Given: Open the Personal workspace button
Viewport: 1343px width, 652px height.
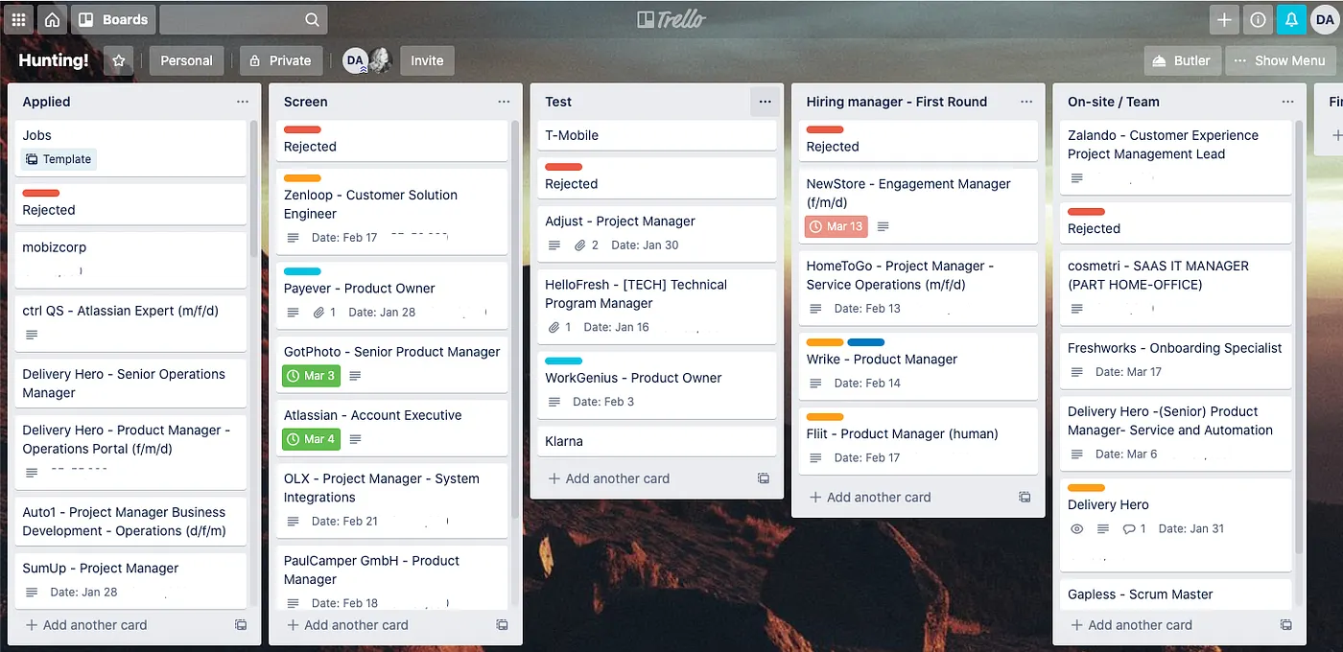Looking at the screenshot, I should [x=186, y=60].
